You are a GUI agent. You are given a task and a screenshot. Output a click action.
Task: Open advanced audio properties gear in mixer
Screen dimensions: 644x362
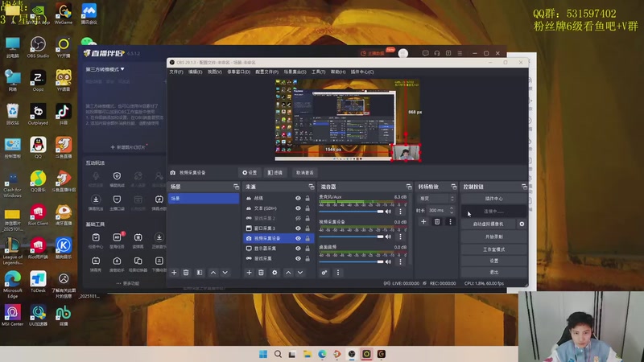tap(324, 273)
